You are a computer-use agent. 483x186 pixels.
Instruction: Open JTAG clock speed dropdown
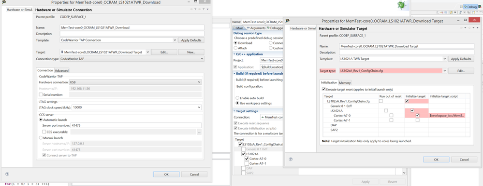pyautogui.click(x=199, y=107)
